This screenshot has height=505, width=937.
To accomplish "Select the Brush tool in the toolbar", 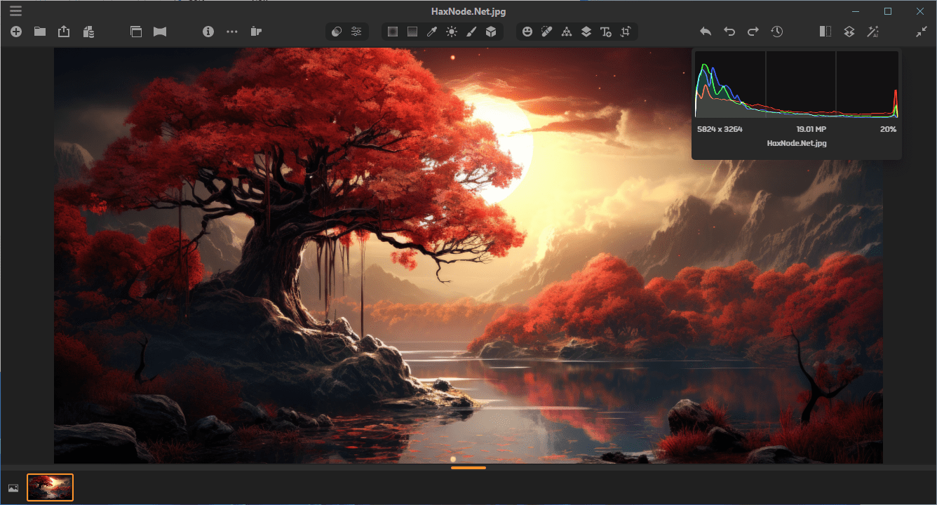I will point(471,32).
